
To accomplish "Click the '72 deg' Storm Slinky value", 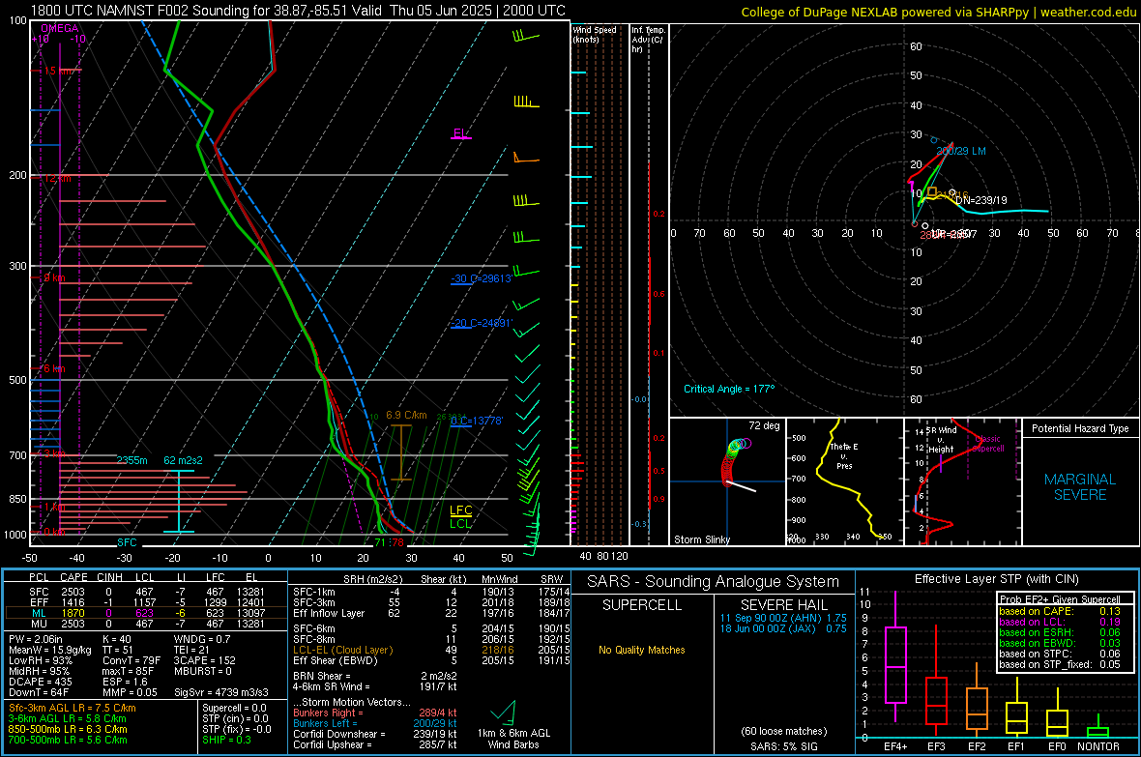I will click(x=764, y=425).
